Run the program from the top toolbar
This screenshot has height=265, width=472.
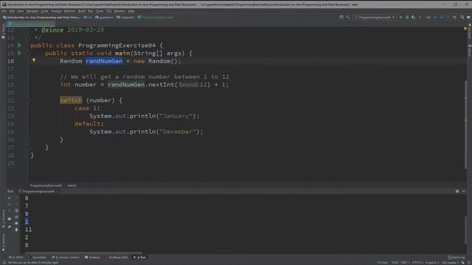coord(400,18)
